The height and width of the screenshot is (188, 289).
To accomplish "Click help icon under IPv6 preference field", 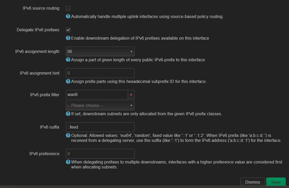I will click(68, 162).
